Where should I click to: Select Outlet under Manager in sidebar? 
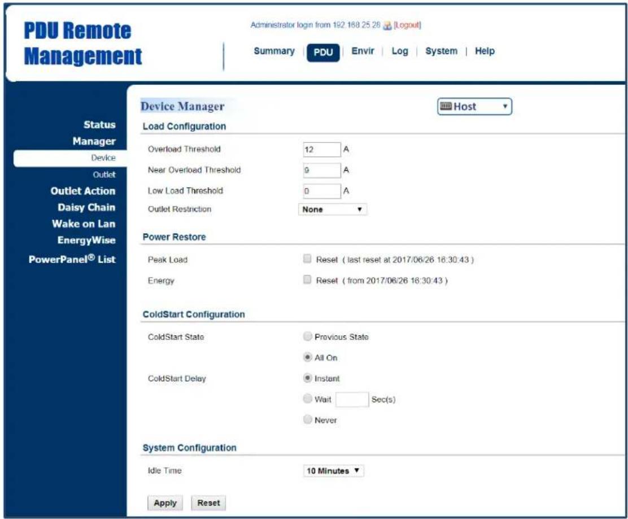(104, 175)
